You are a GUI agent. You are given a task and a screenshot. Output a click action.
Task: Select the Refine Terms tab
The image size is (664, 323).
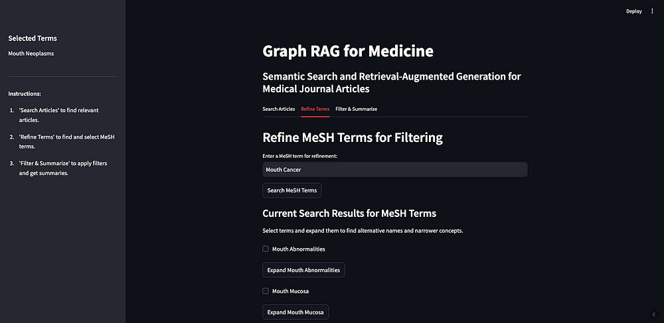point(315,109)
